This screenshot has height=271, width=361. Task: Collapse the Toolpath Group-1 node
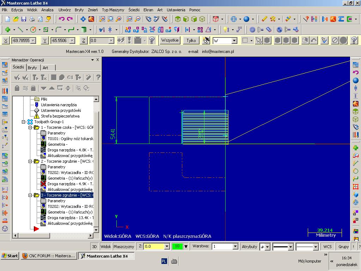pos(24,122)
